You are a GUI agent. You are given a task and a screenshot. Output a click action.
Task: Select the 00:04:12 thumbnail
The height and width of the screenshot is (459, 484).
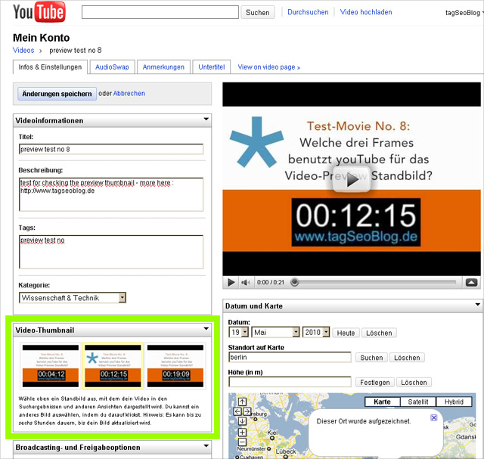click(51, 366)
